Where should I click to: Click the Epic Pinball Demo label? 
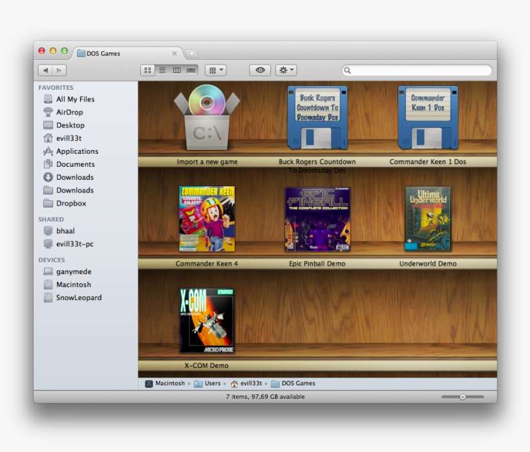317,264
